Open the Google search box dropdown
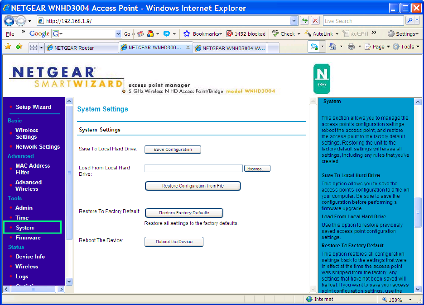 tap(118, 34)
